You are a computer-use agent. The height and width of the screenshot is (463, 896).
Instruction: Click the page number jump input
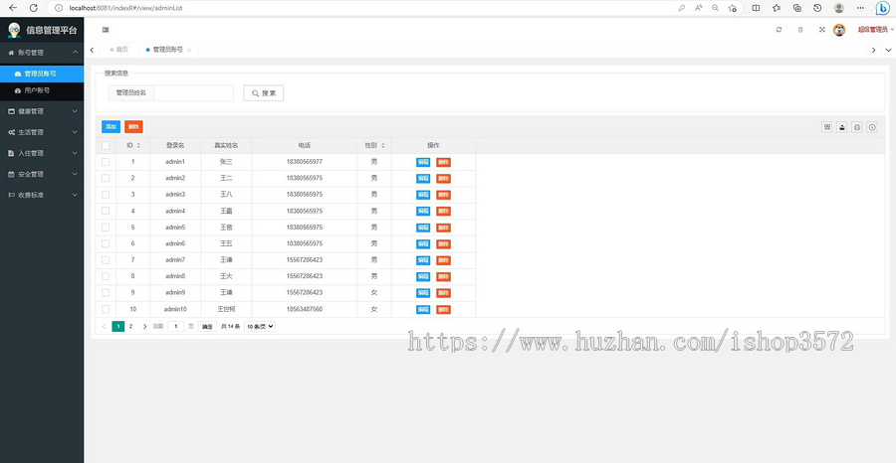click(x=176, y=327)
